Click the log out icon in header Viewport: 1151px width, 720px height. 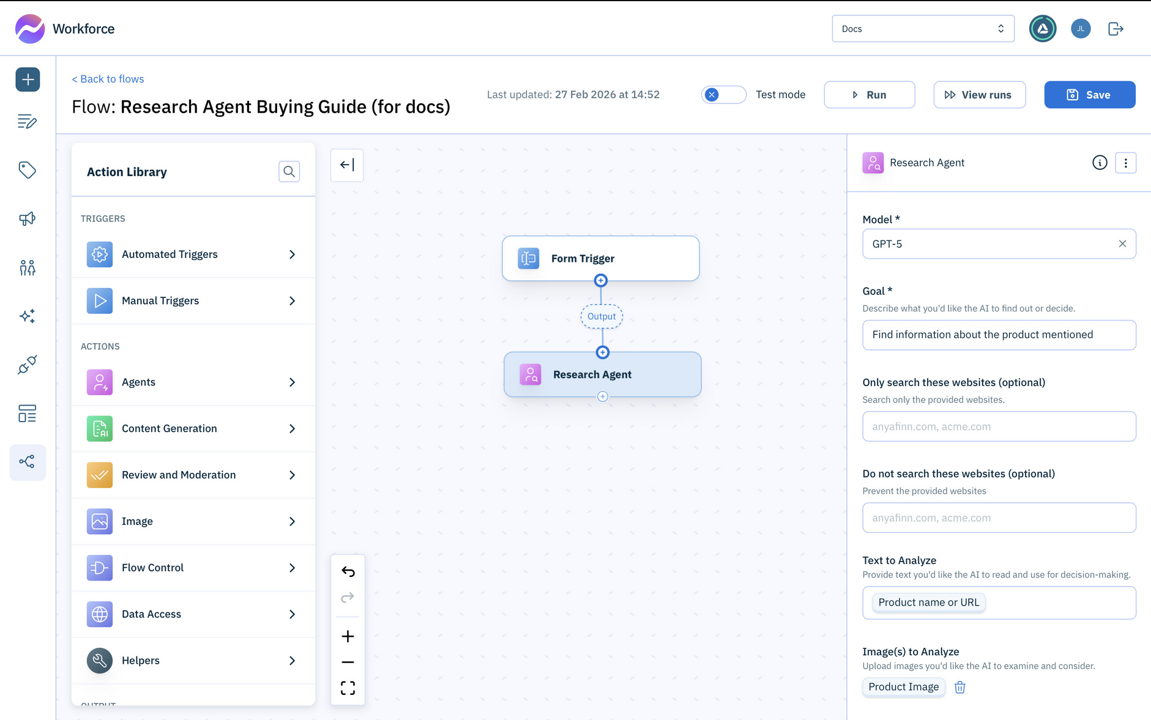tap(1116, 29)
